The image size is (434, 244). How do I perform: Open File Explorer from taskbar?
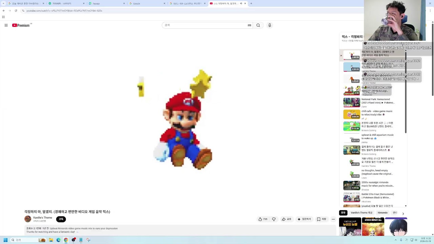pos(51,240)
